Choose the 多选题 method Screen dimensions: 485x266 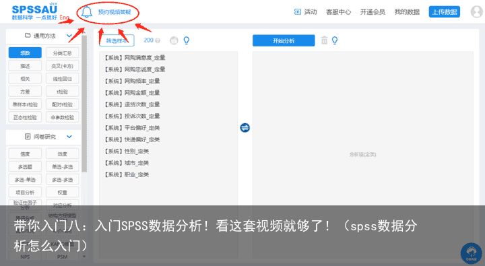pos(25,167)
